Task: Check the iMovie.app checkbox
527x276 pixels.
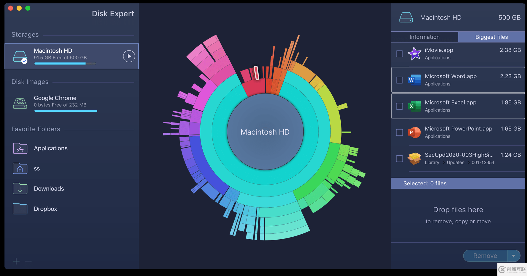Action: tap(399, 54)
